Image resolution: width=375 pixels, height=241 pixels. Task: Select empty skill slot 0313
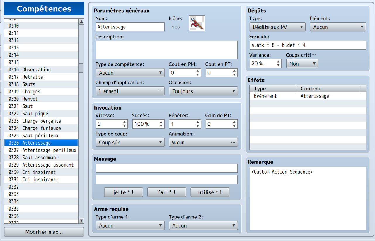click(x=41, y=48)
